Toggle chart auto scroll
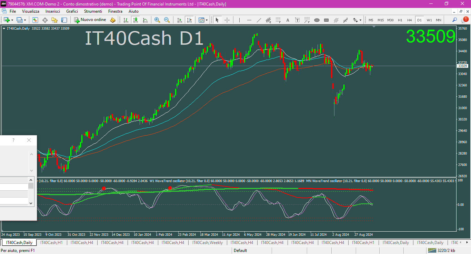Viewport: 471px width, 254px height. point(179,20)
